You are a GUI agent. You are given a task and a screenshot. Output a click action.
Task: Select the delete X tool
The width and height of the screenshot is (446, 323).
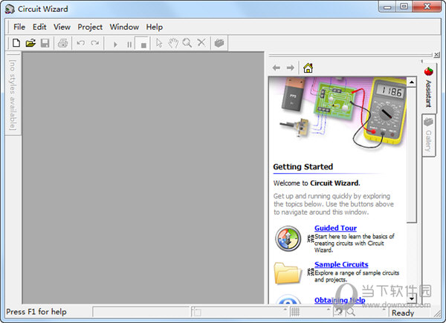(201, 43)
